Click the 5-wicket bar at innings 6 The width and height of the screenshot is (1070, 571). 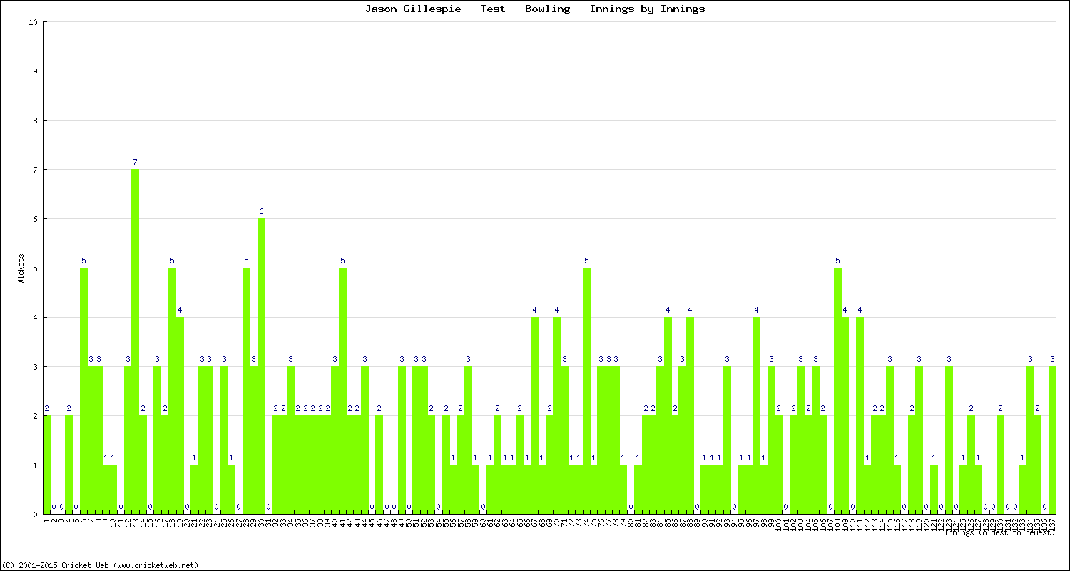83,391
